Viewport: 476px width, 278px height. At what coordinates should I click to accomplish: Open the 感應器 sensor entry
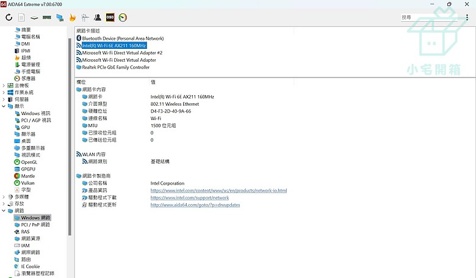(x=25, y=78)
